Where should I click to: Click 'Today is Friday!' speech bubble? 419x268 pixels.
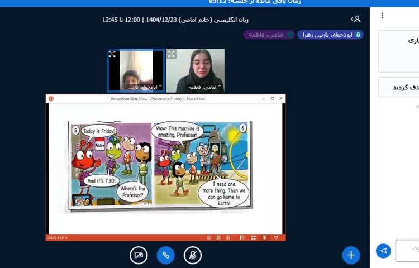(98, 131)
